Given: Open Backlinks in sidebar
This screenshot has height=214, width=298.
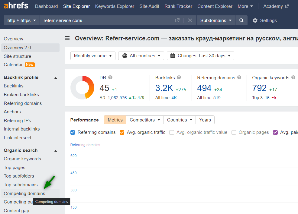Looking at the screenshot, I should [x=14, y=86].
